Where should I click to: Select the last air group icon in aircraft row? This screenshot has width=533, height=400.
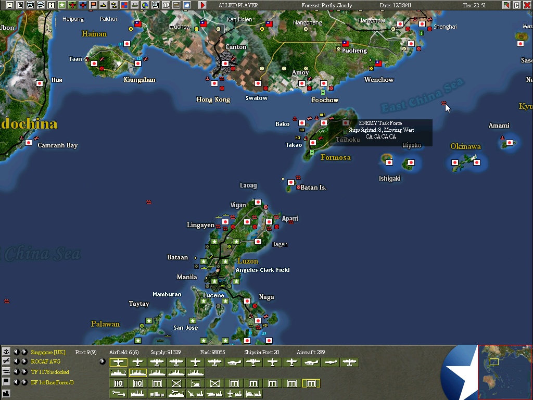350,362
